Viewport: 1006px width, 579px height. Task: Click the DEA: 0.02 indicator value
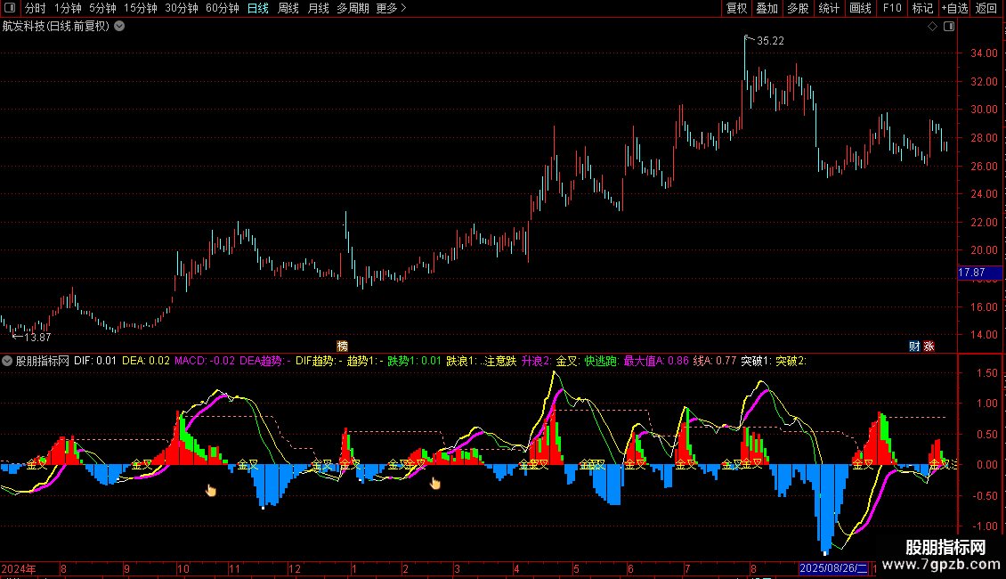click(146, 362)
